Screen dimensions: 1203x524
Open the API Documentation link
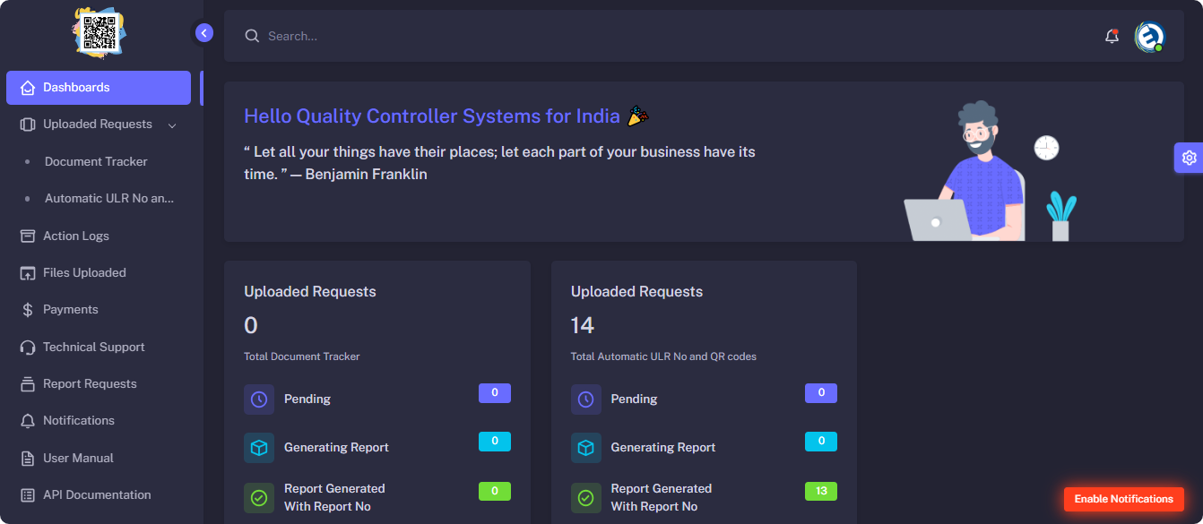point(97,495)
